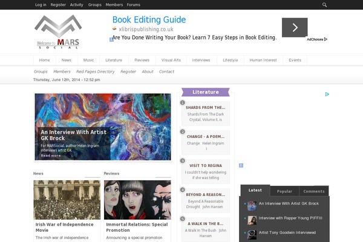
Task: Click the sidebar ad AdChoices triangle icon
Action: (327, 94)
